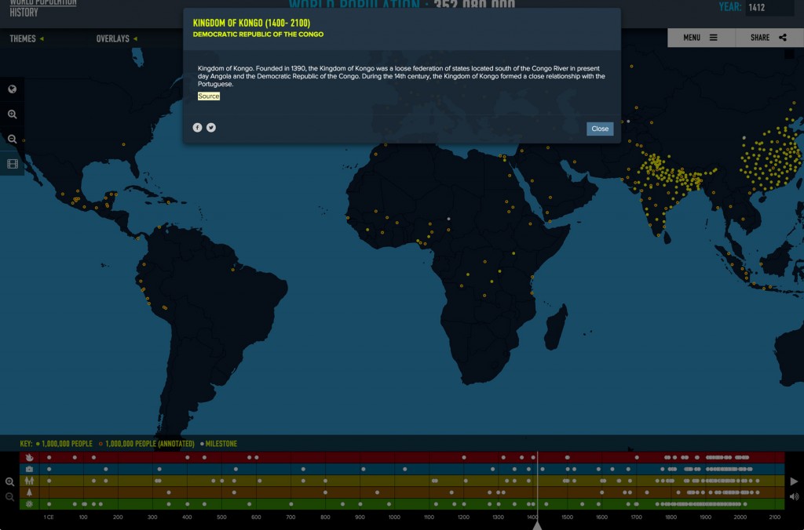Screen dimensions: 804x530
Task: Zoom out using the map magnifier minus icon
Action: (x=12, y=140)
